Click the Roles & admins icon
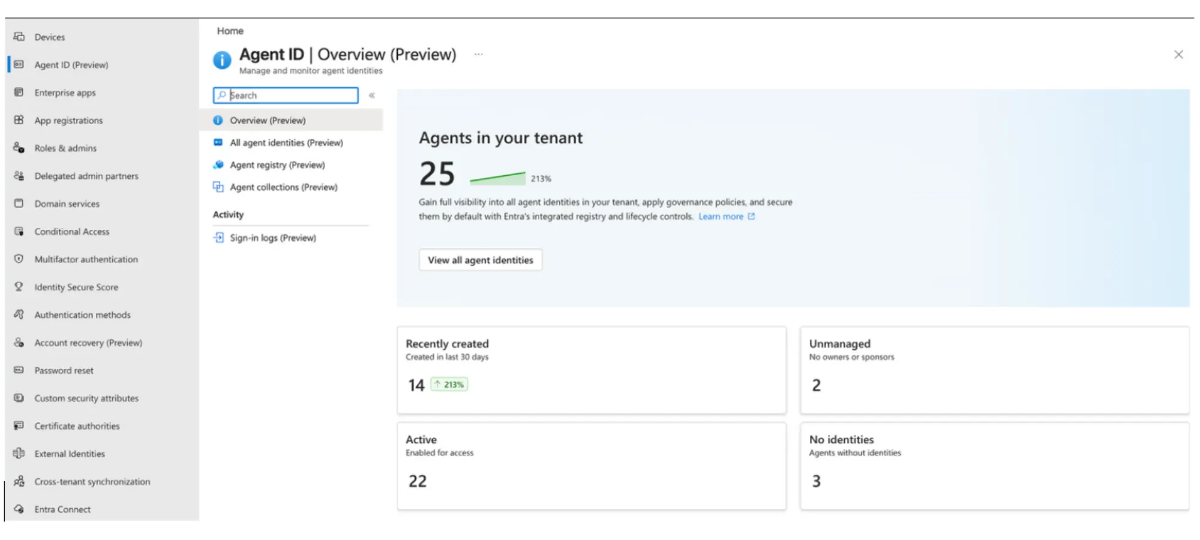 19,148
